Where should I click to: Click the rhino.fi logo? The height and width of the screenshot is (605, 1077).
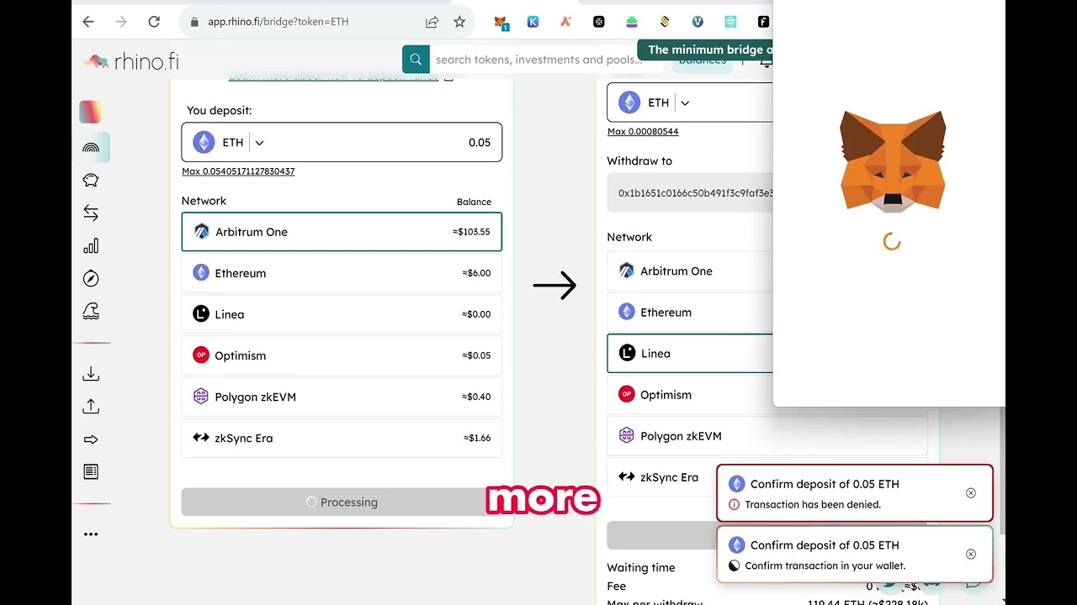[131, 61]
